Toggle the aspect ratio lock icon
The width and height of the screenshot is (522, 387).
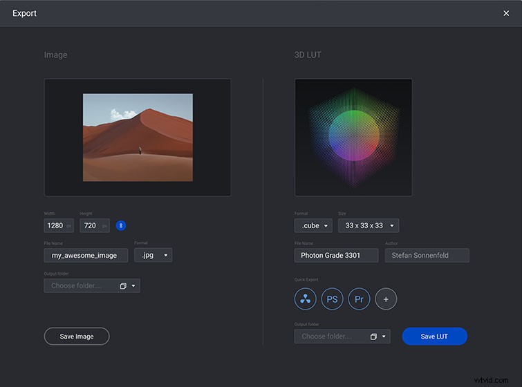click(121, 225)
